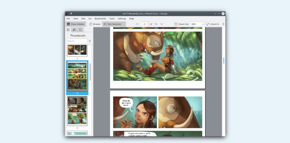Click the 'Above all, don't panic' speech bubble
Image resolution: width=290 pixels, height=143 pixels.
[x=126, y=103]
